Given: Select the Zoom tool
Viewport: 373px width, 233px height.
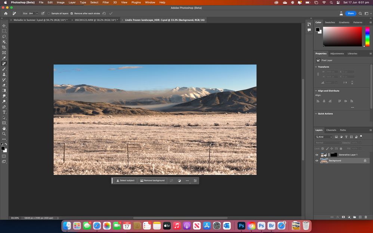Looking at the screenshot, I should pos(4,134).
